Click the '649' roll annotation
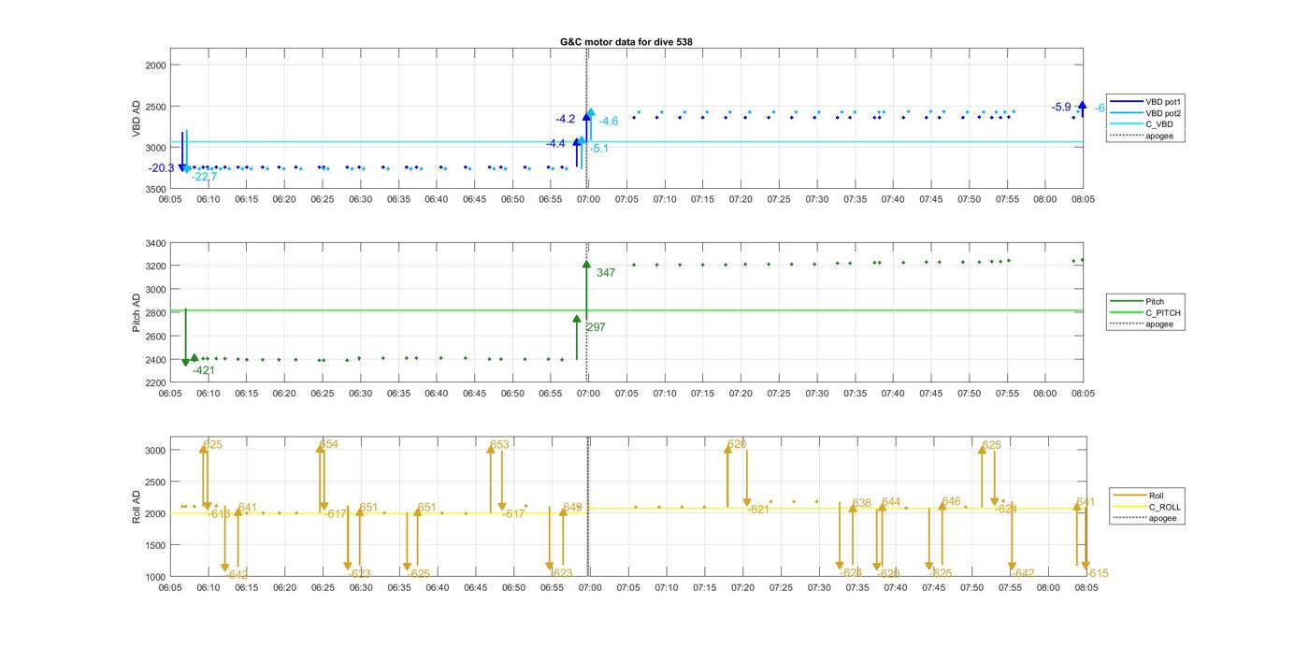This screenshot has width=1309, height=648. point(572,508)
